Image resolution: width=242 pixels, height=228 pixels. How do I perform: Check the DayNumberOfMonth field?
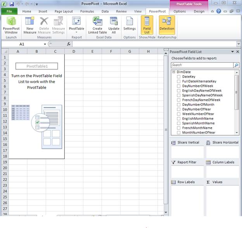coord(178,105)
